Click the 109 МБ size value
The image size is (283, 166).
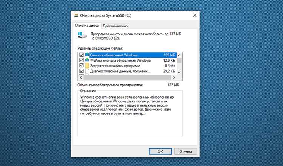coord(169,55)
